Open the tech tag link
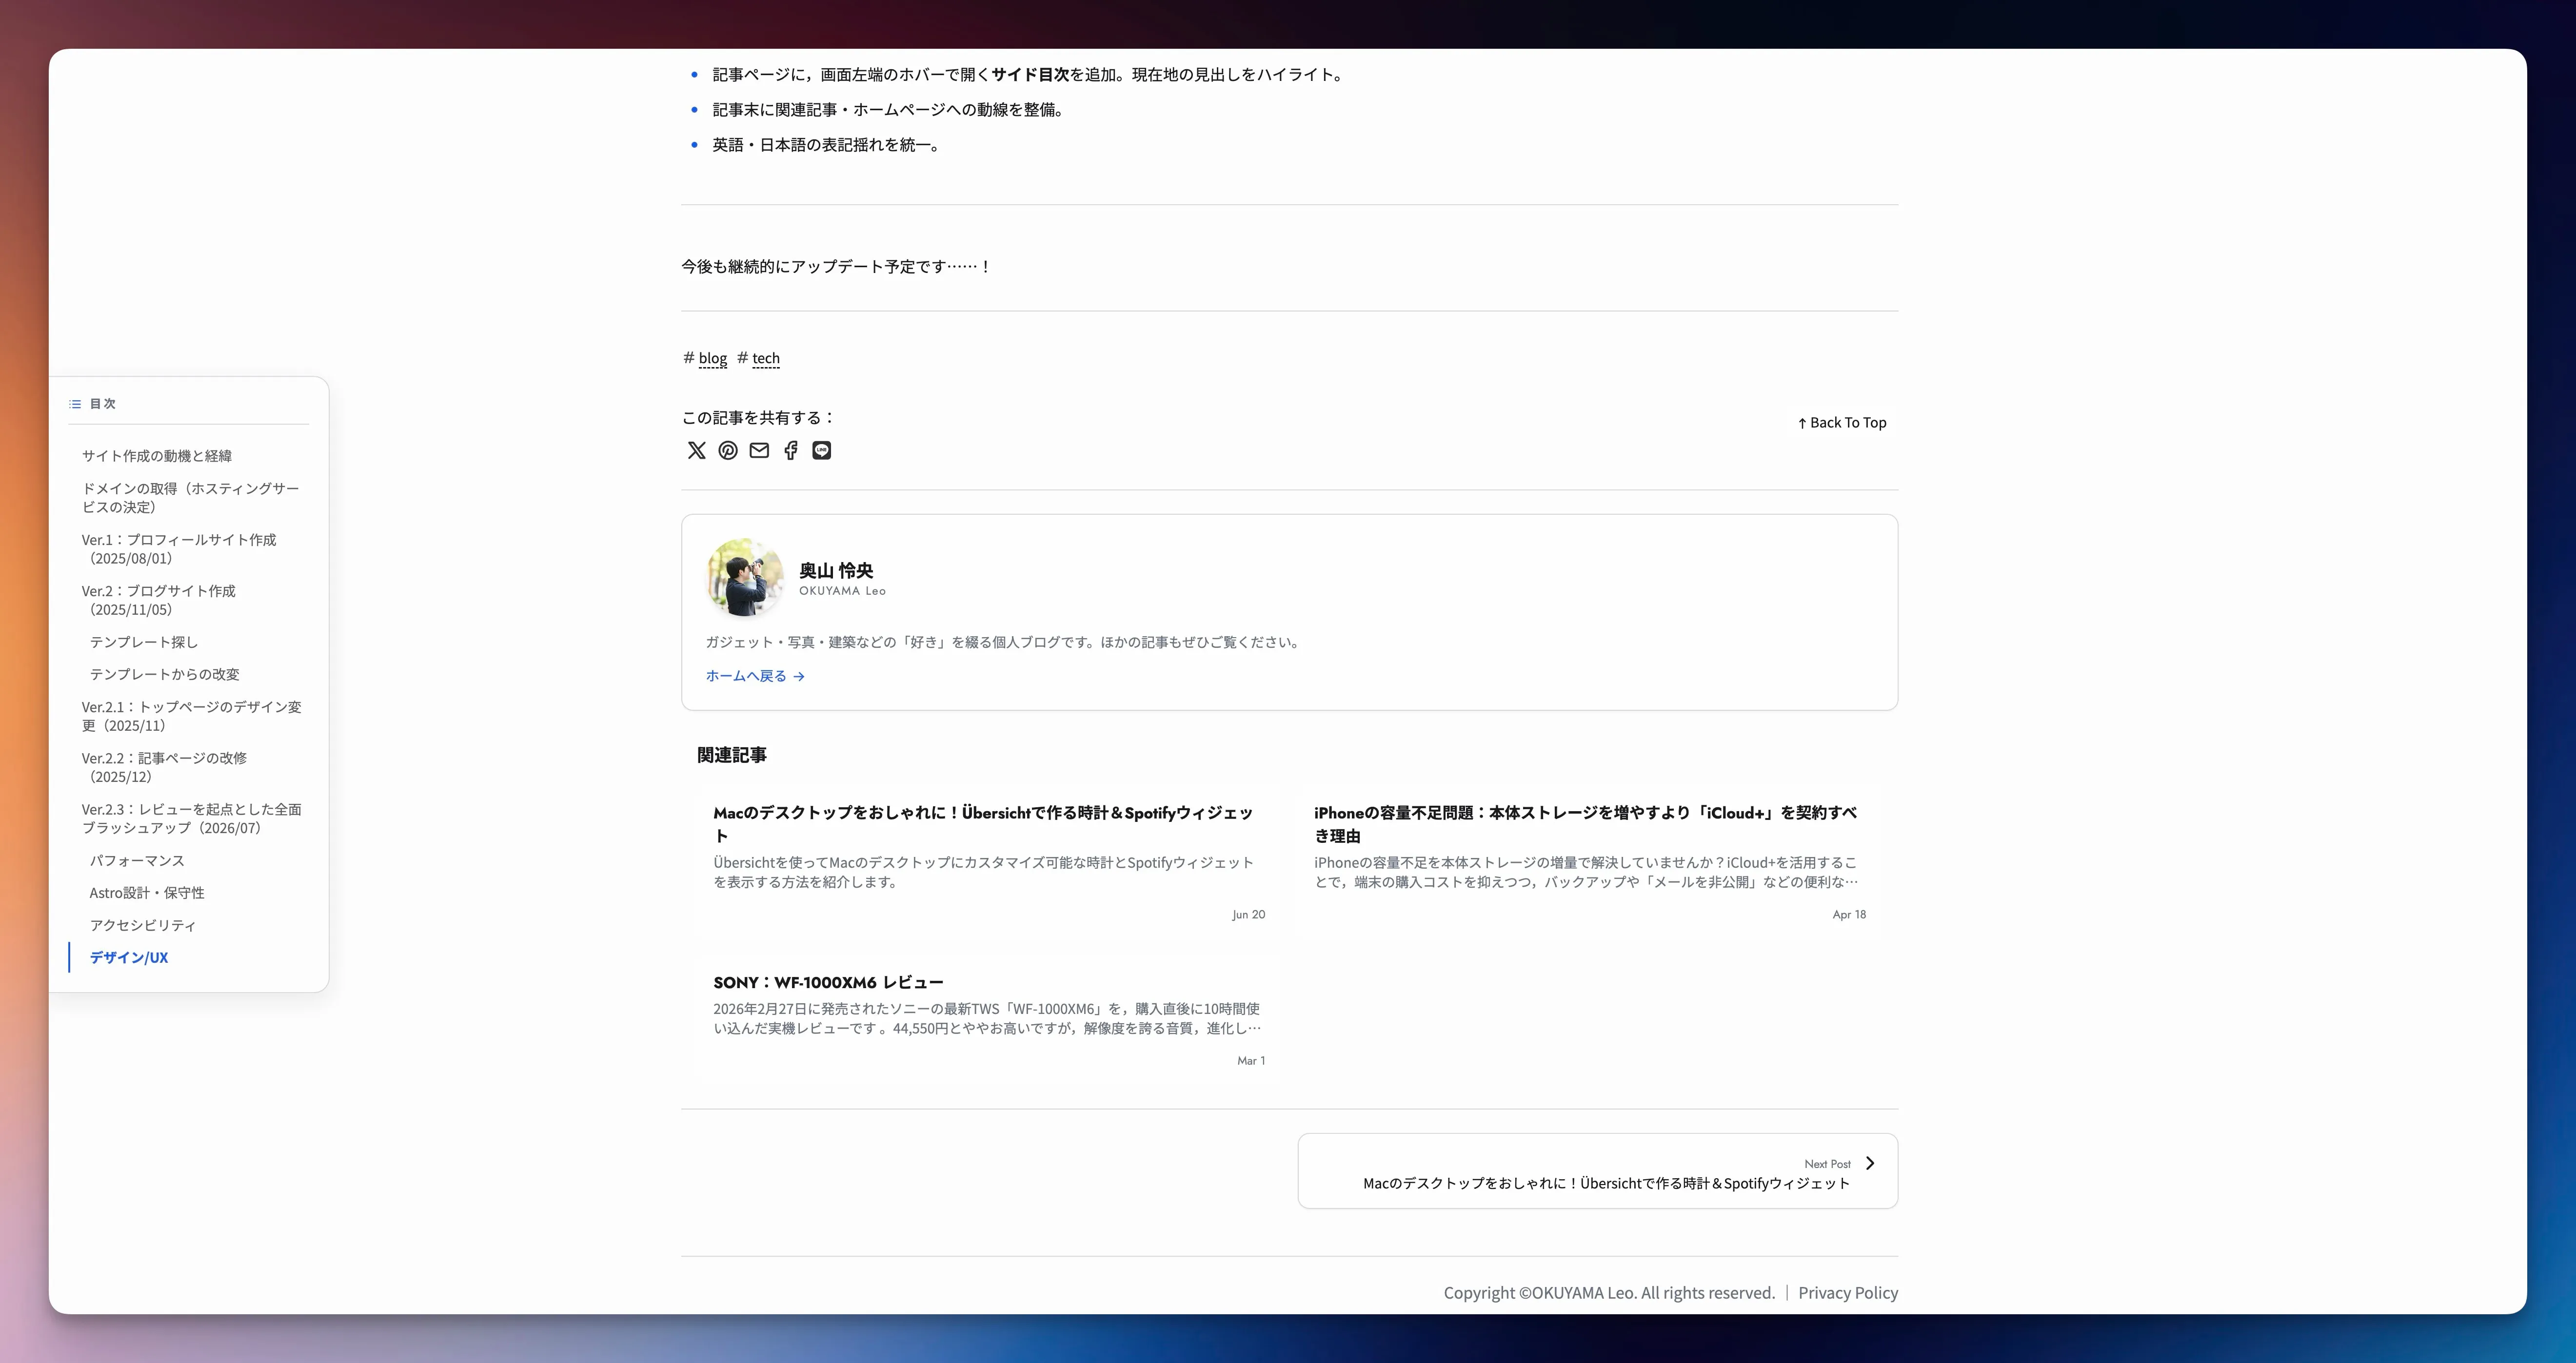 click(766, 359)
